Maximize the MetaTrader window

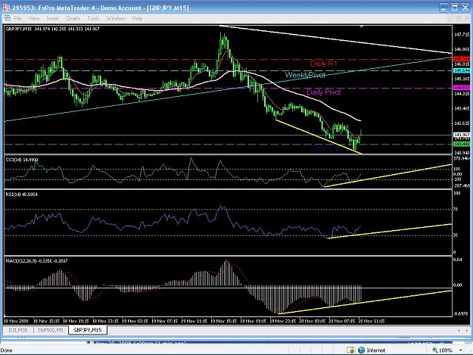(x=455, y=8)
